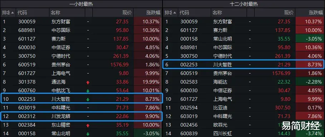Select 中信证券 in the 一小时最热 list

pos(61,48)
